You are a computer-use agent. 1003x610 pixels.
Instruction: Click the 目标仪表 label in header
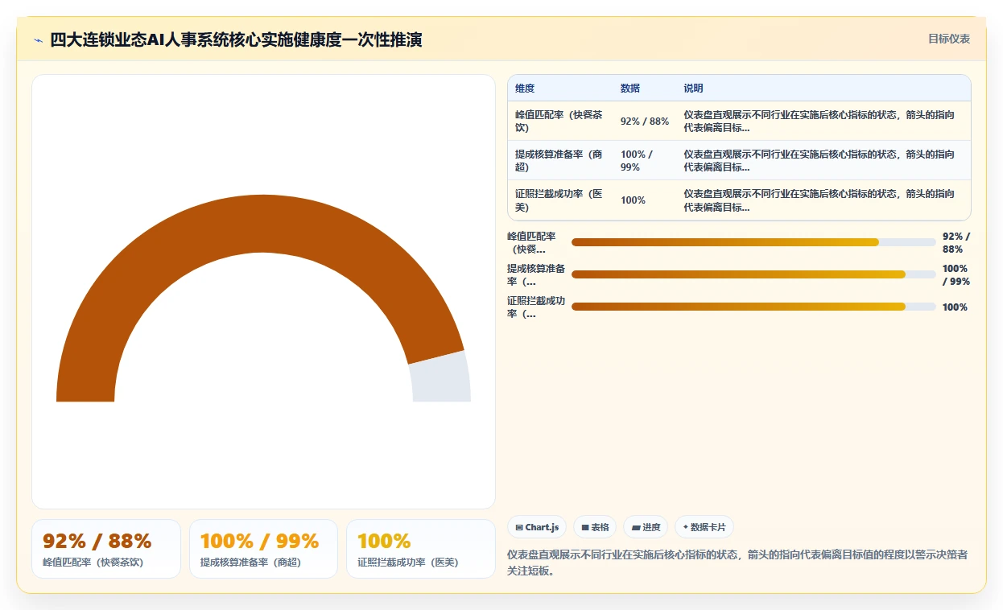tap(949, 39)
